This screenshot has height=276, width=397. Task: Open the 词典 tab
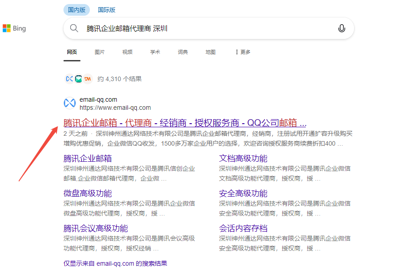182,52
